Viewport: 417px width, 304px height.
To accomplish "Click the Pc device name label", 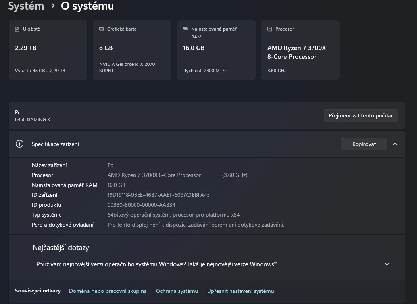I will (18, 112).
